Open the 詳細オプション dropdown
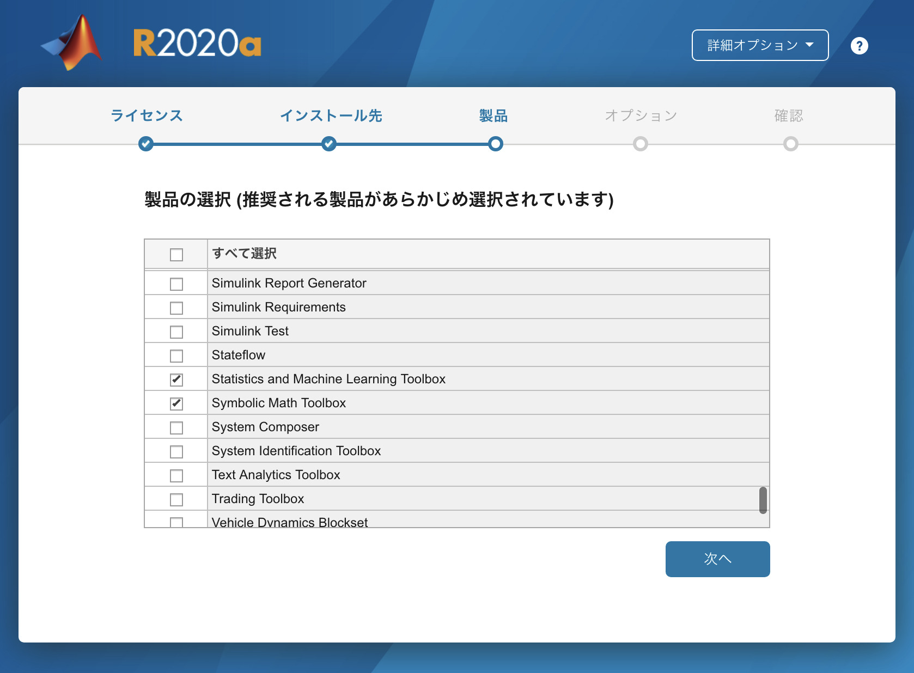Screen dimensions: 914x673 pyautogui.click(x=760, y=45)
